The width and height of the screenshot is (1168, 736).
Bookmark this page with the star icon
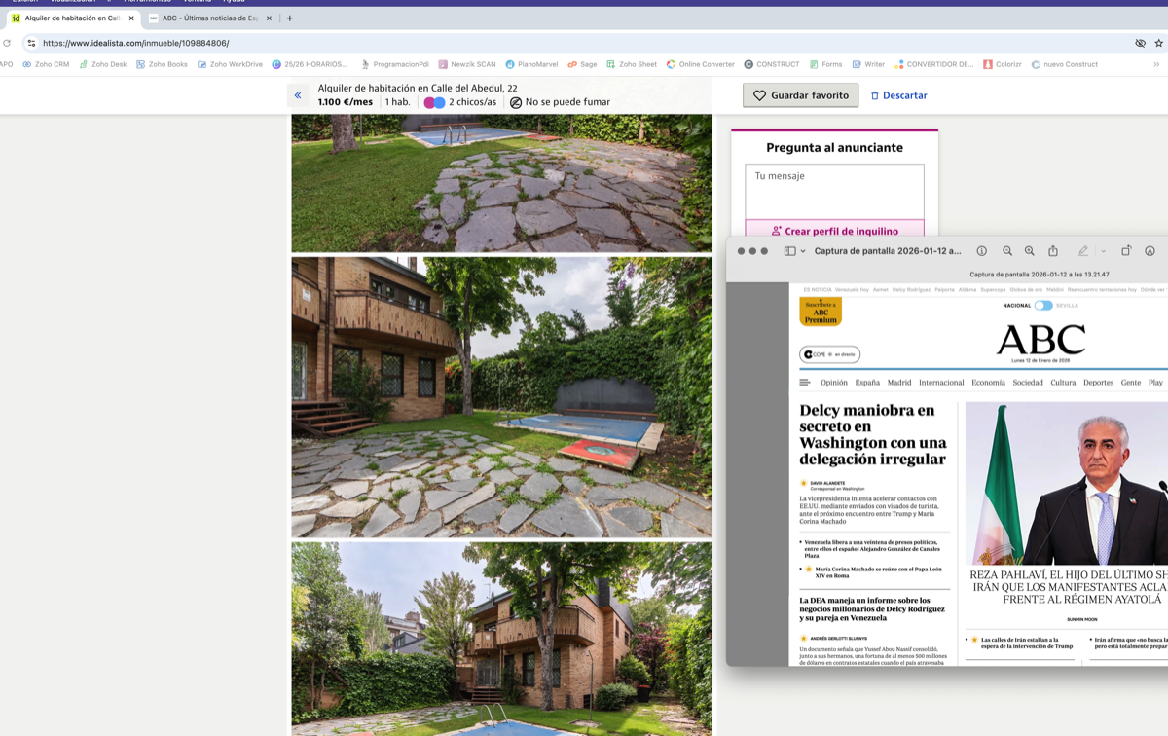tap(1158, 43)
